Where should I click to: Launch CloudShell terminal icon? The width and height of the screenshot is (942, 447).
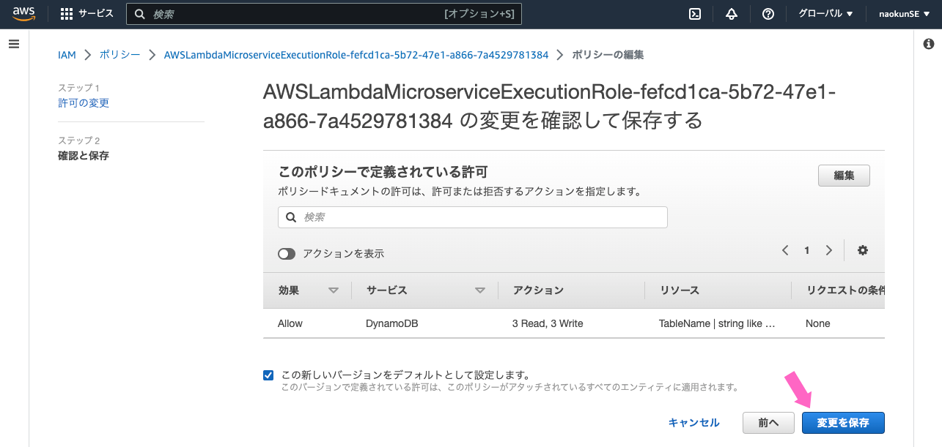[695, 14]
